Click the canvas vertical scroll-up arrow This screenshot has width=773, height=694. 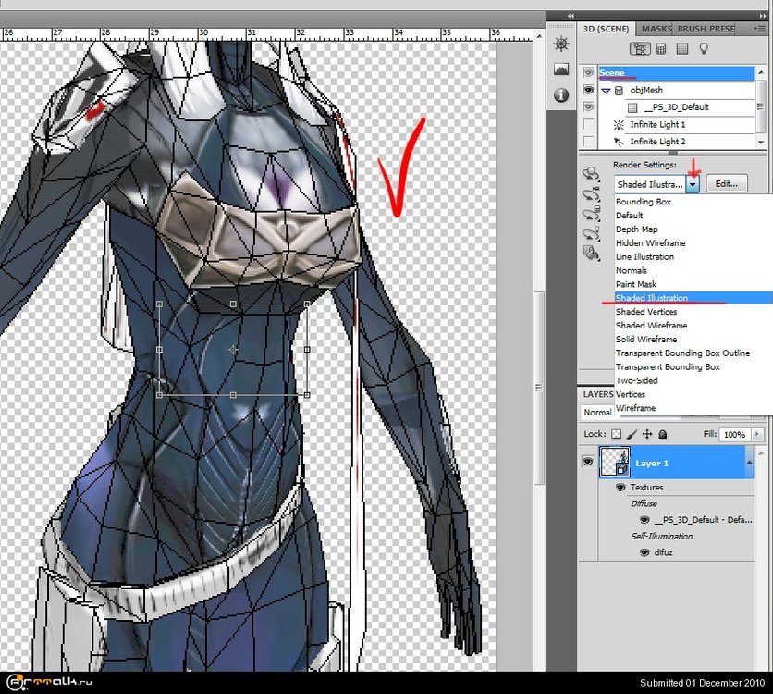pos(539,36)
